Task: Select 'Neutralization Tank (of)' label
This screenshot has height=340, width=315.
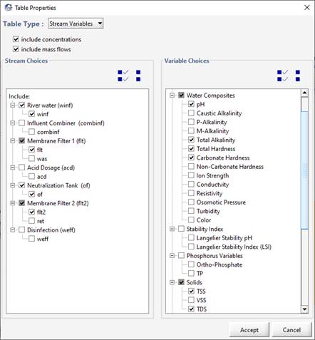Action: (58, 185)
